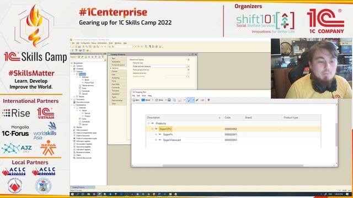Switch to Functional options tab
This screenshot has width=353, height=198.
point(118,65)
